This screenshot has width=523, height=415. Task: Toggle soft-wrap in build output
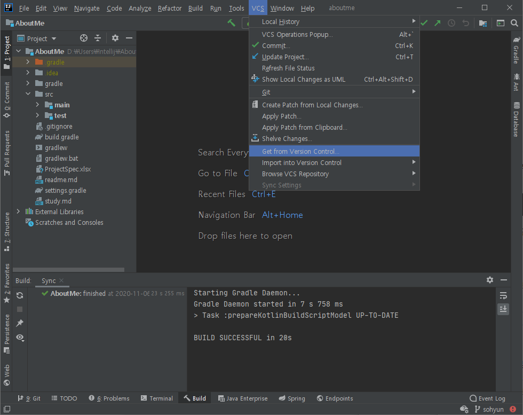point(503,295)
